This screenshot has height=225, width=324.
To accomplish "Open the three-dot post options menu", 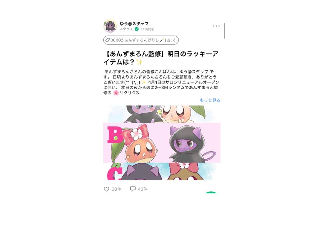I will (x=216, y=26).
